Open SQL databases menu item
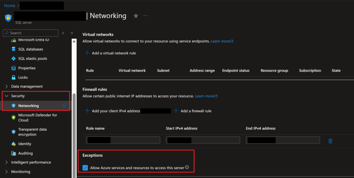Screen dimensions: 354x178 pos(31,49)
